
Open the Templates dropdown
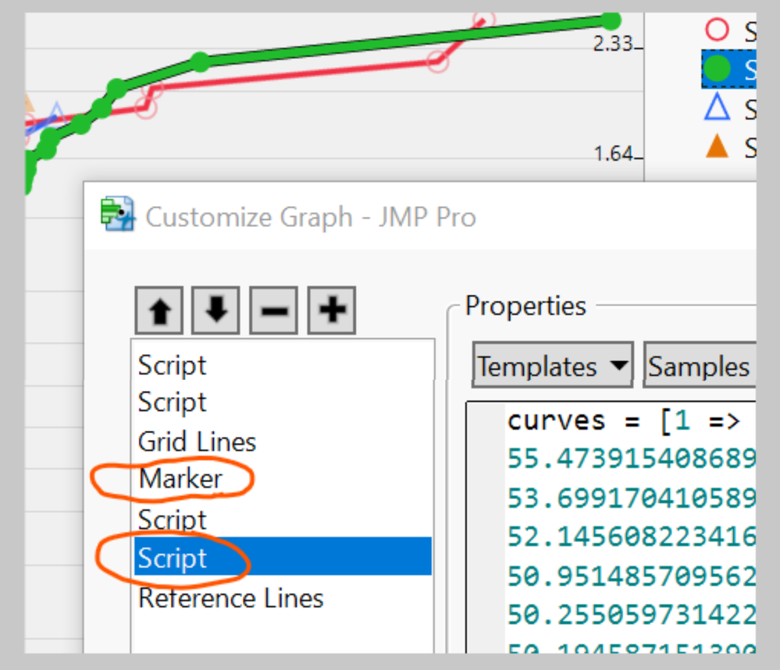pos(552,365)
